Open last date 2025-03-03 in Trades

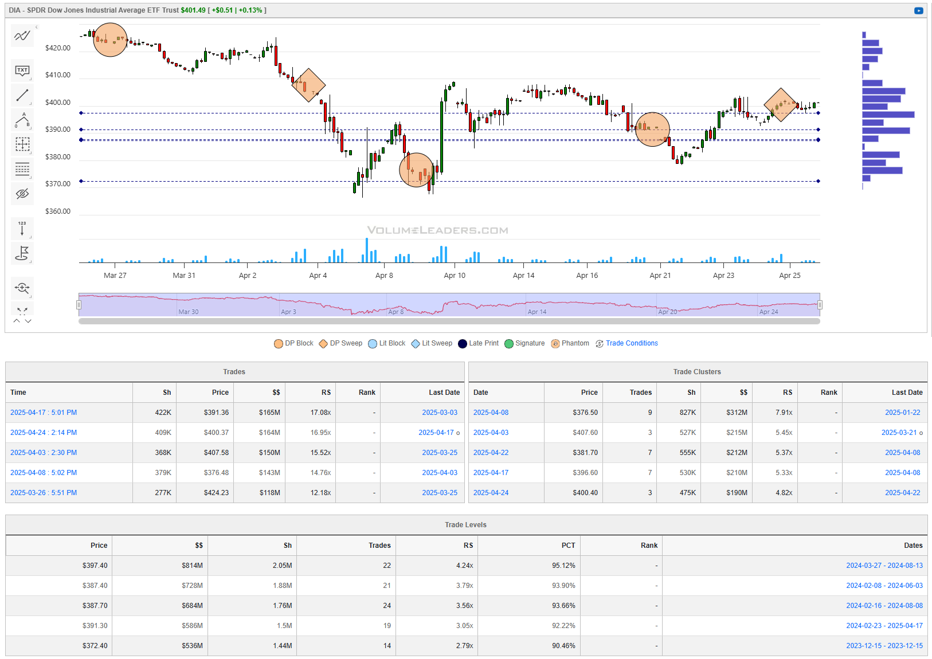[440, 413]
